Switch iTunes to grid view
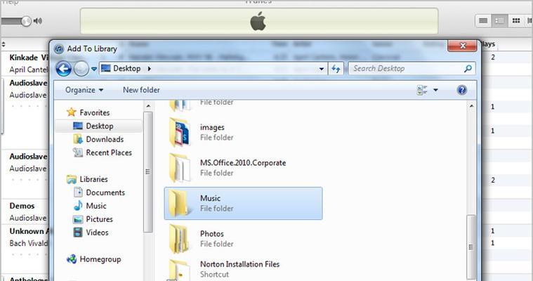The image size is (533, 281). [516, 21]
